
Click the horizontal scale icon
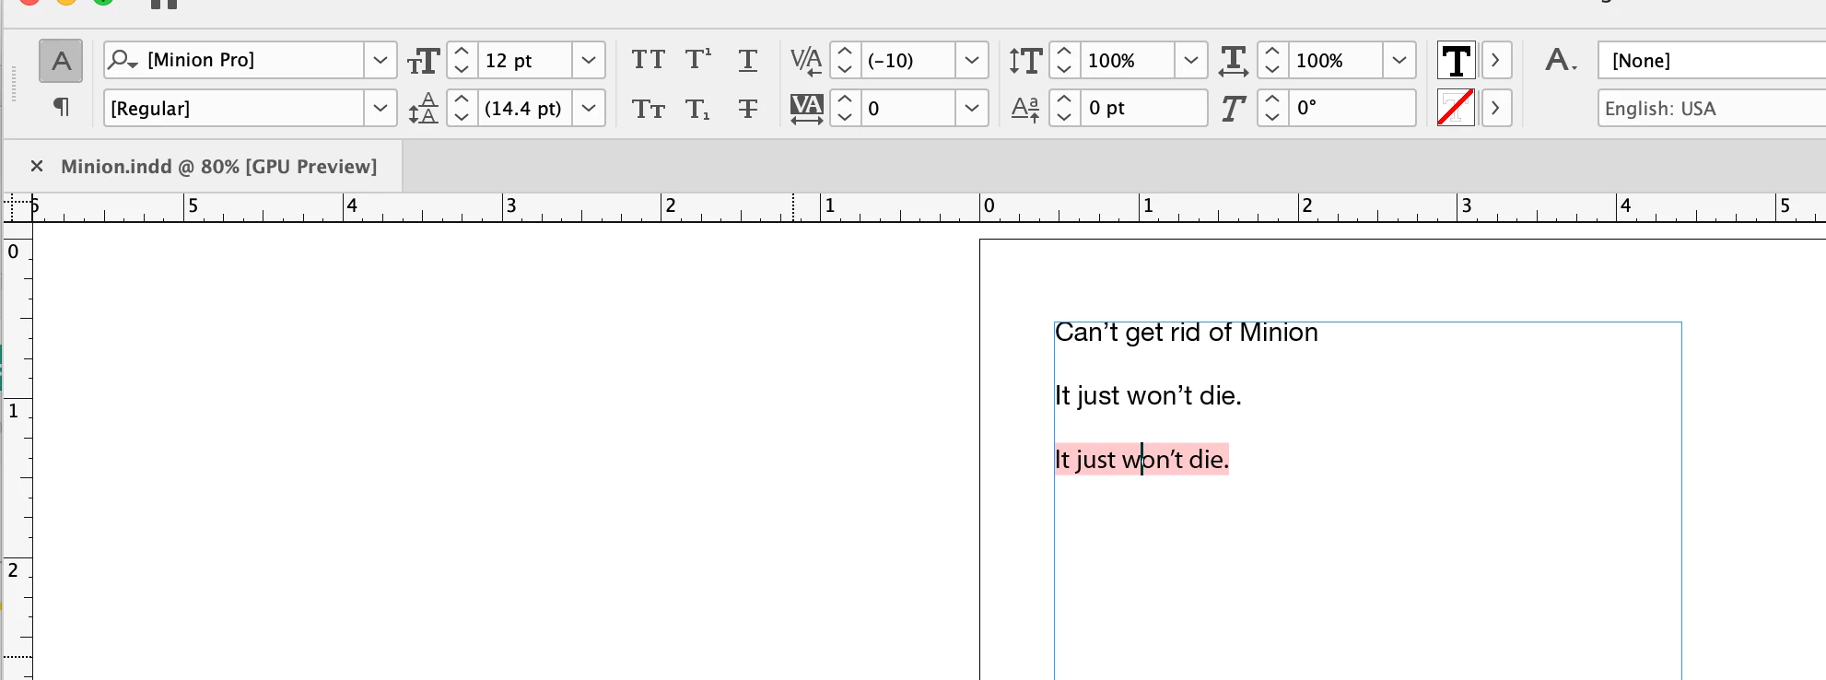1234,61
